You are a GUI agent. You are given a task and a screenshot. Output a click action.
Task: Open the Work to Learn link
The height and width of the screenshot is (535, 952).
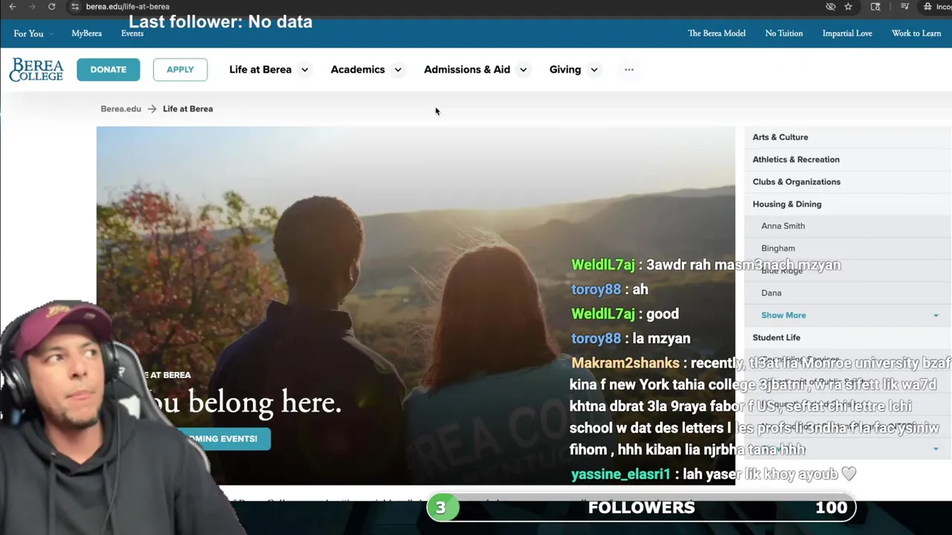(x=916, y=33)
